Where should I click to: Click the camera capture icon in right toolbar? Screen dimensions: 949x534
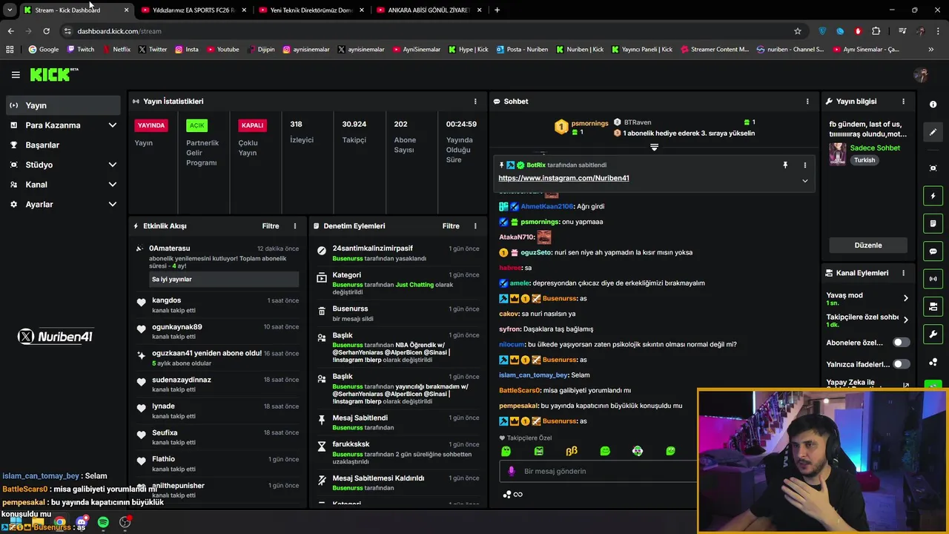[933, 168]
